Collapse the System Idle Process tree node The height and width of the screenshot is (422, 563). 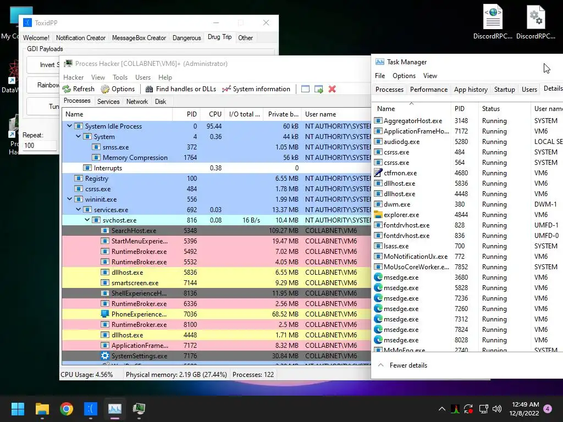(x=69, y=126)
